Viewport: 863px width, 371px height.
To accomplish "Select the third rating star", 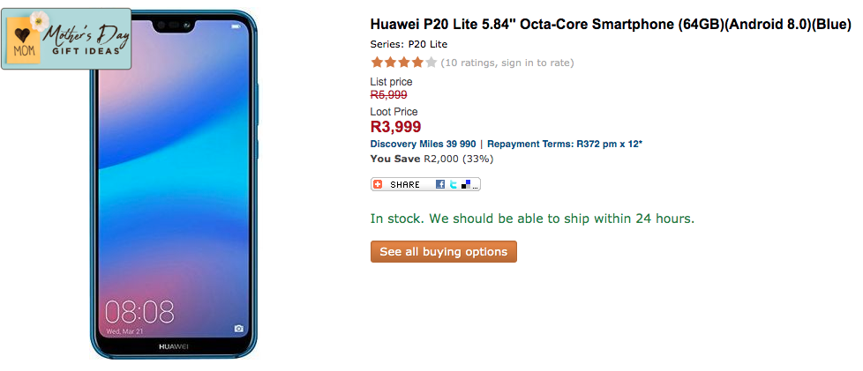I will pos(404,63).
